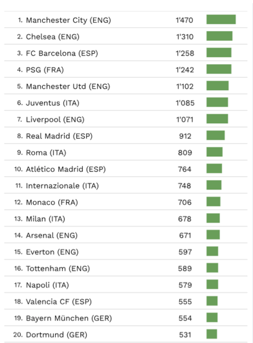Select the Manchester City (ENG) row
The width and height of the screenshot is (253, 343).
[x=126, y=19]
